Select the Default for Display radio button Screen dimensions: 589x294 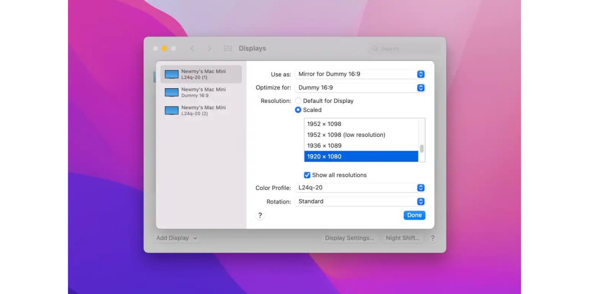(x=298, y=101)
